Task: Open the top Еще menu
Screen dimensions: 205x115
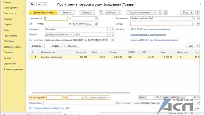Action: [187, 12]
